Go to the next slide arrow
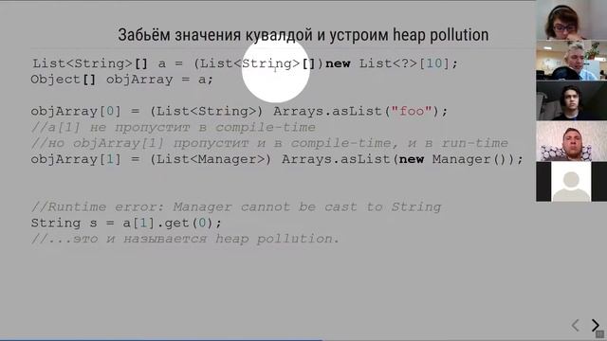The height and width of the screenshot is (341, 607). click(x=595, y=325)
